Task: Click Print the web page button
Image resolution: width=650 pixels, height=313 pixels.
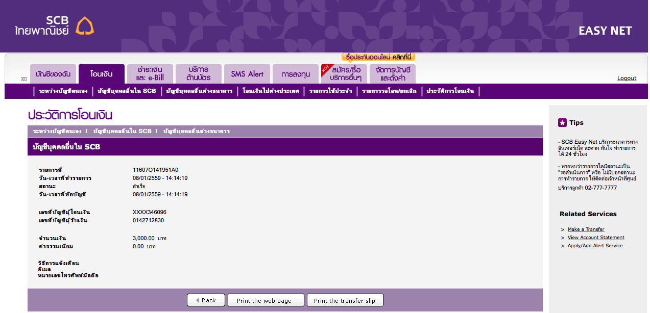Action: coord(266,300)
